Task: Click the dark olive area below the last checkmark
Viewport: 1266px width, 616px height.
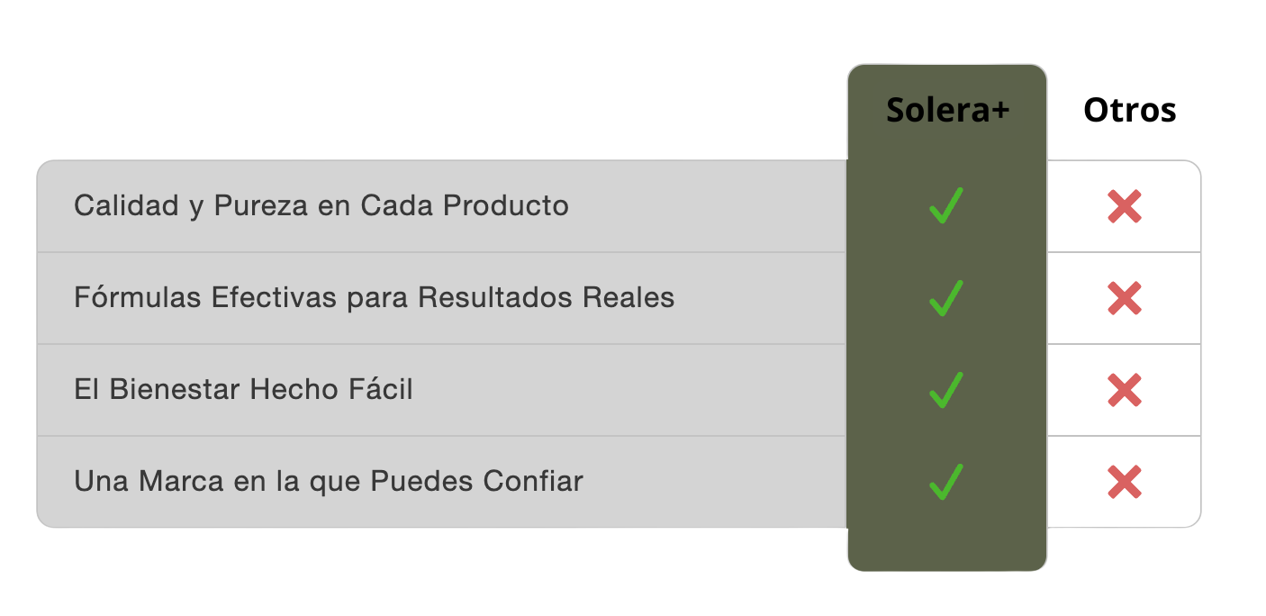Action: click(x=947, y=544)
